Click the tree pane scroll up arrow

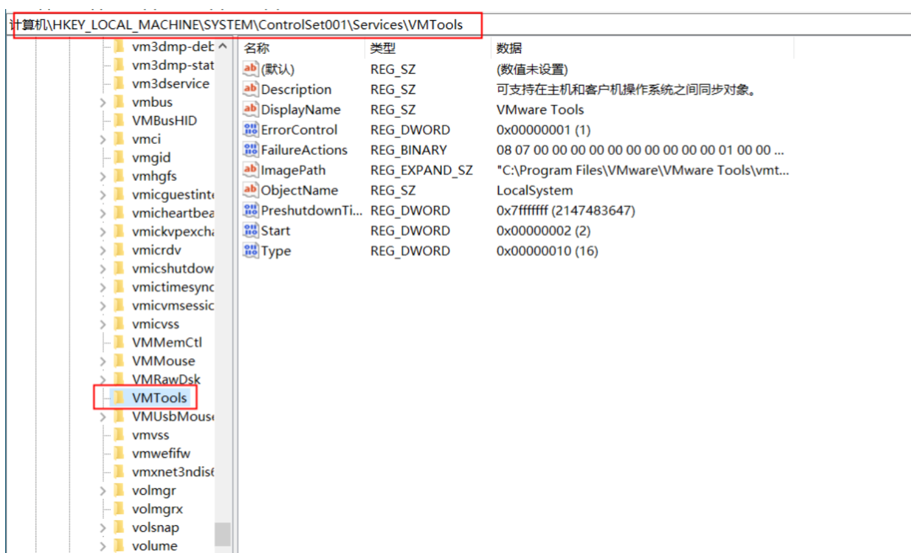[x=223, y=47]
